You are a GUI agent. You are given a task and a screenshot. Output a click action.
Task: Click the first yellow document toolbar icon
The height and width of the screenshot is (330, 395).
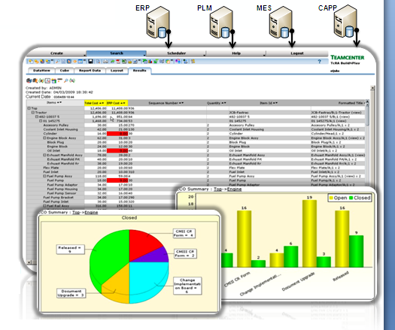[31, 62]
